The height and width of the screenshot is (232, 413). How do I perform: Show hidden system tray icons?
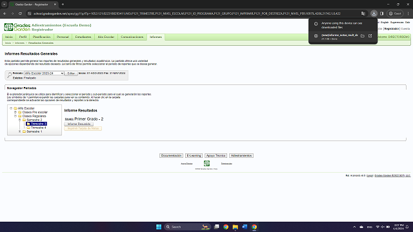pos(354,227)
